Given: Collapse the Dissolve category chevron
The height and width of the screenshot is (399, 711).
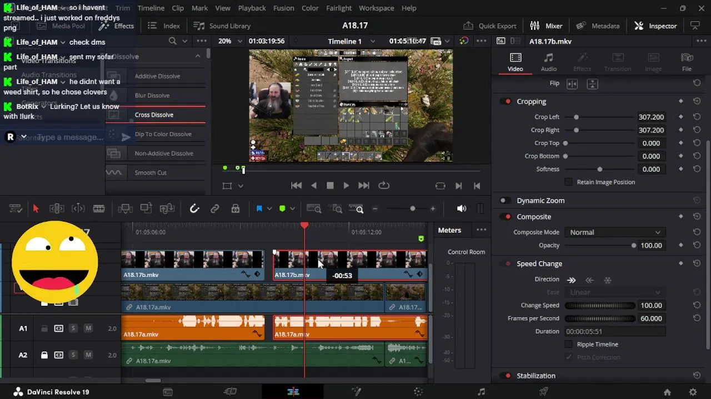Looking at the screenshot, I should 198,56.
